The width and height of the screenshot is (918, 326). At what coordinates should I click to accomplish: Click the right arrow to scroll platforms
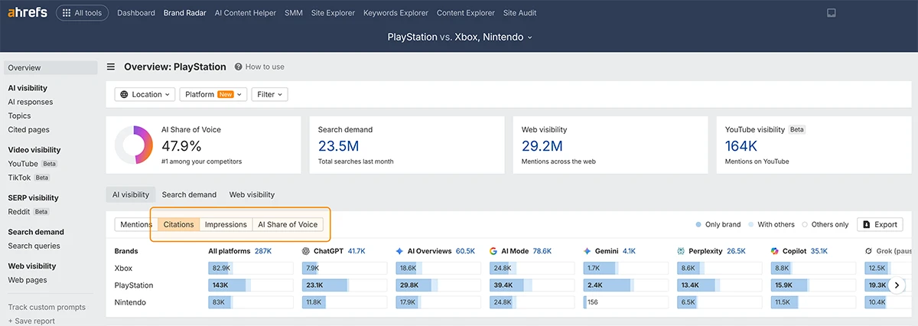pyautogui.click(x=897, y=285)
